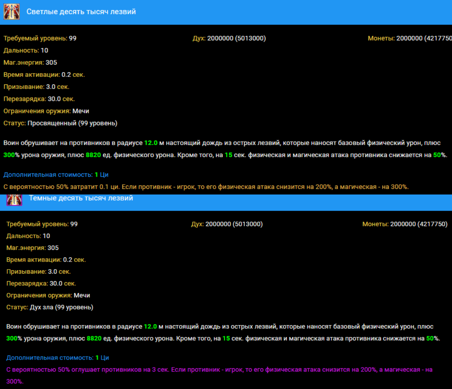Select the Статус: Дух зла (99 уровень) line
This screenshot has width=452, height=389.
(50, 307)
